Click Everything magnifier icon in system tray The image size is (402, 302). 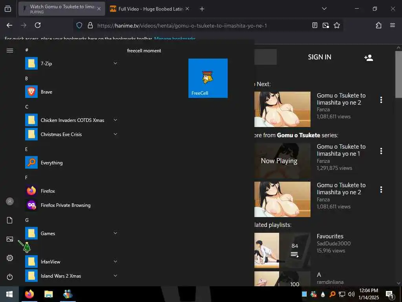tap(332, 294)
